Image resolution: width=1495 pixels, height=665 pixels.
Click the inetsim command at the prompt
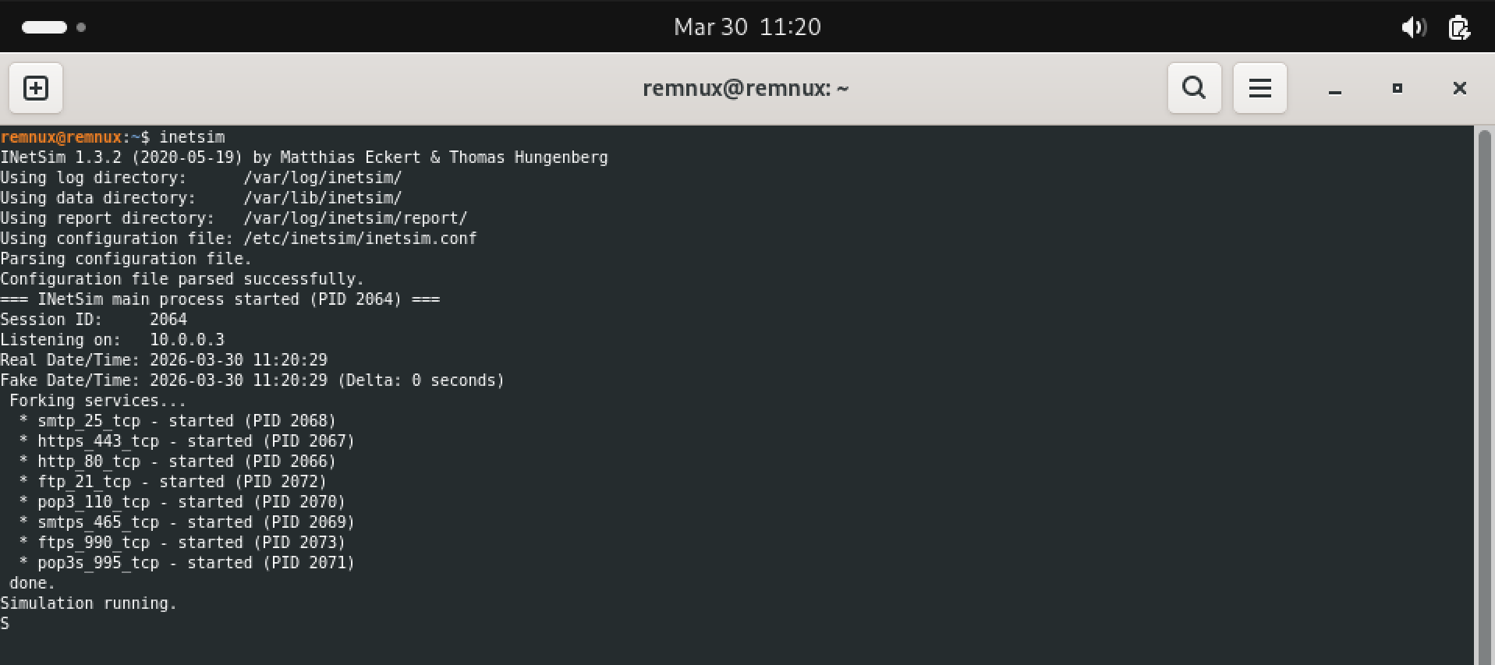(192, 137)
